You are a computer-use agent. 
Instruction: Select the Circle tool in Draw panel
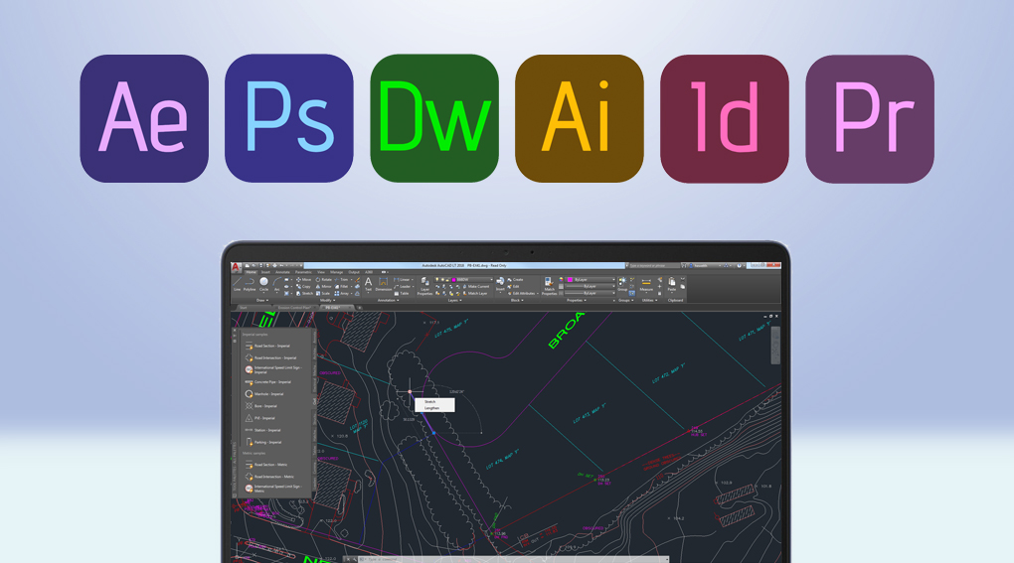tap(264, 284)
